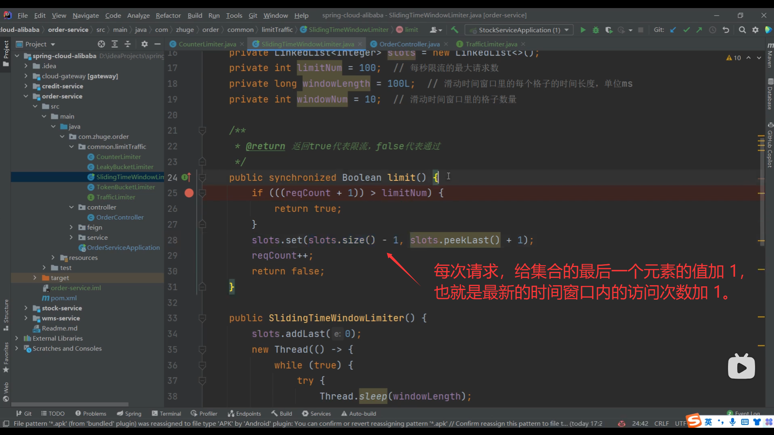Click Git update project arrow icon
The height and width of the screenshot is (435, 774).
point(673,30)
